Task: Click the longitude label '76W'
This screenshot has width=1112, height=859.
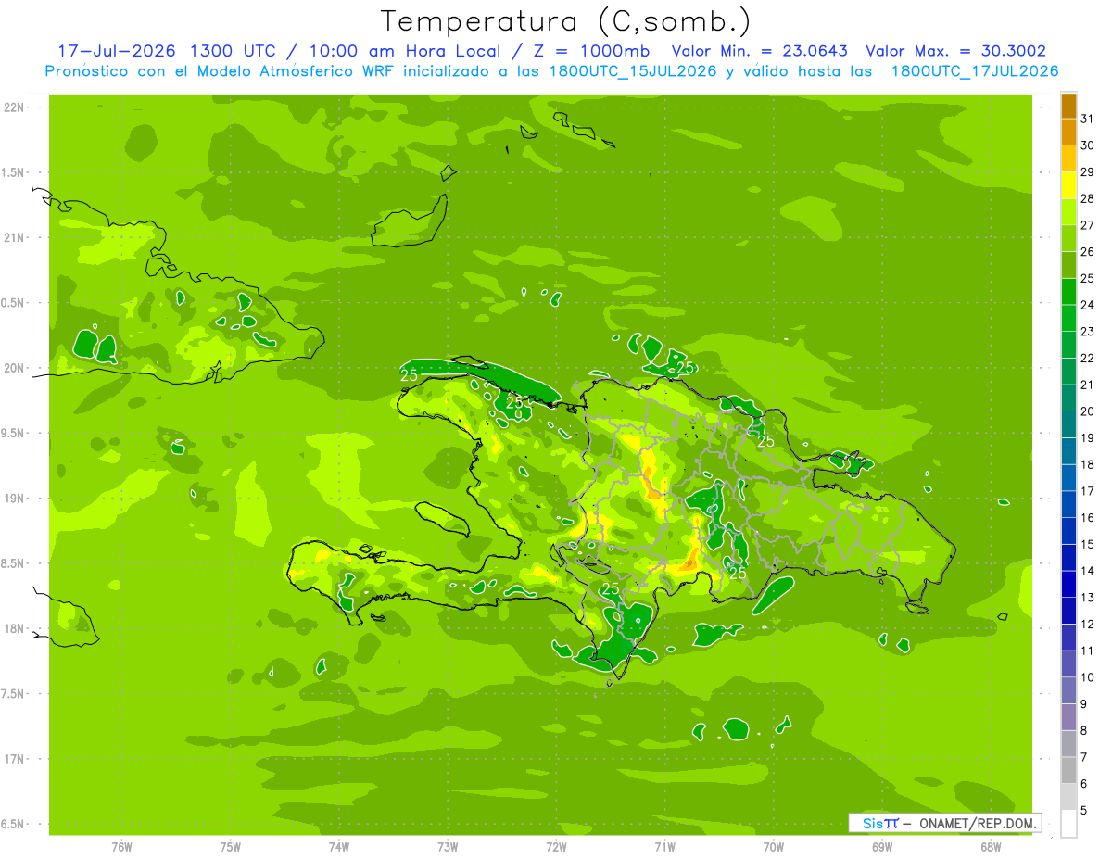Action: (121, 847)
